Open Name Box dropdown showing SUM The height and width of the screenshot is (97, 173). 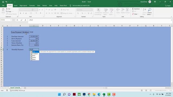coord(11,20)
